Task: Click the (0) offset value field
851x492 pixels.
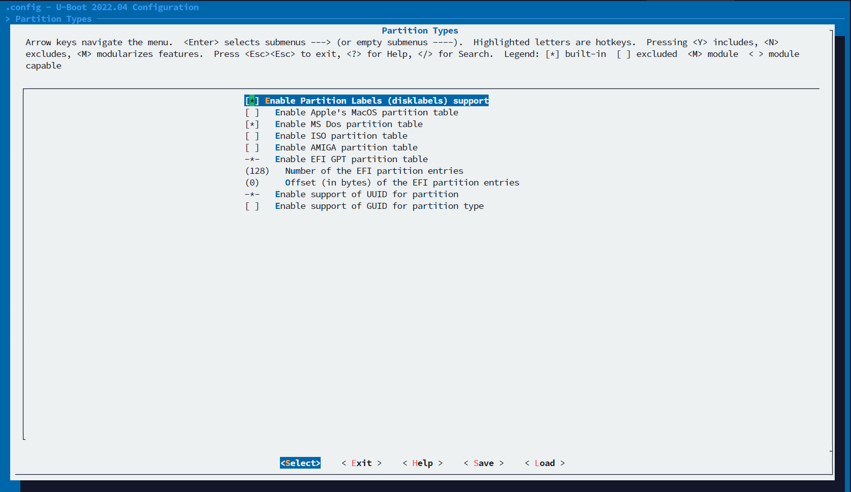Action: 252,182
